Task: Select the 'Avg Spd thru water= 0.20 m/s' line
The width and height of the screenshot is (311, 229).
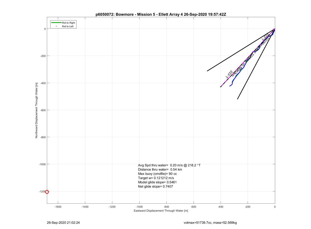Action: tap(169, 165)
